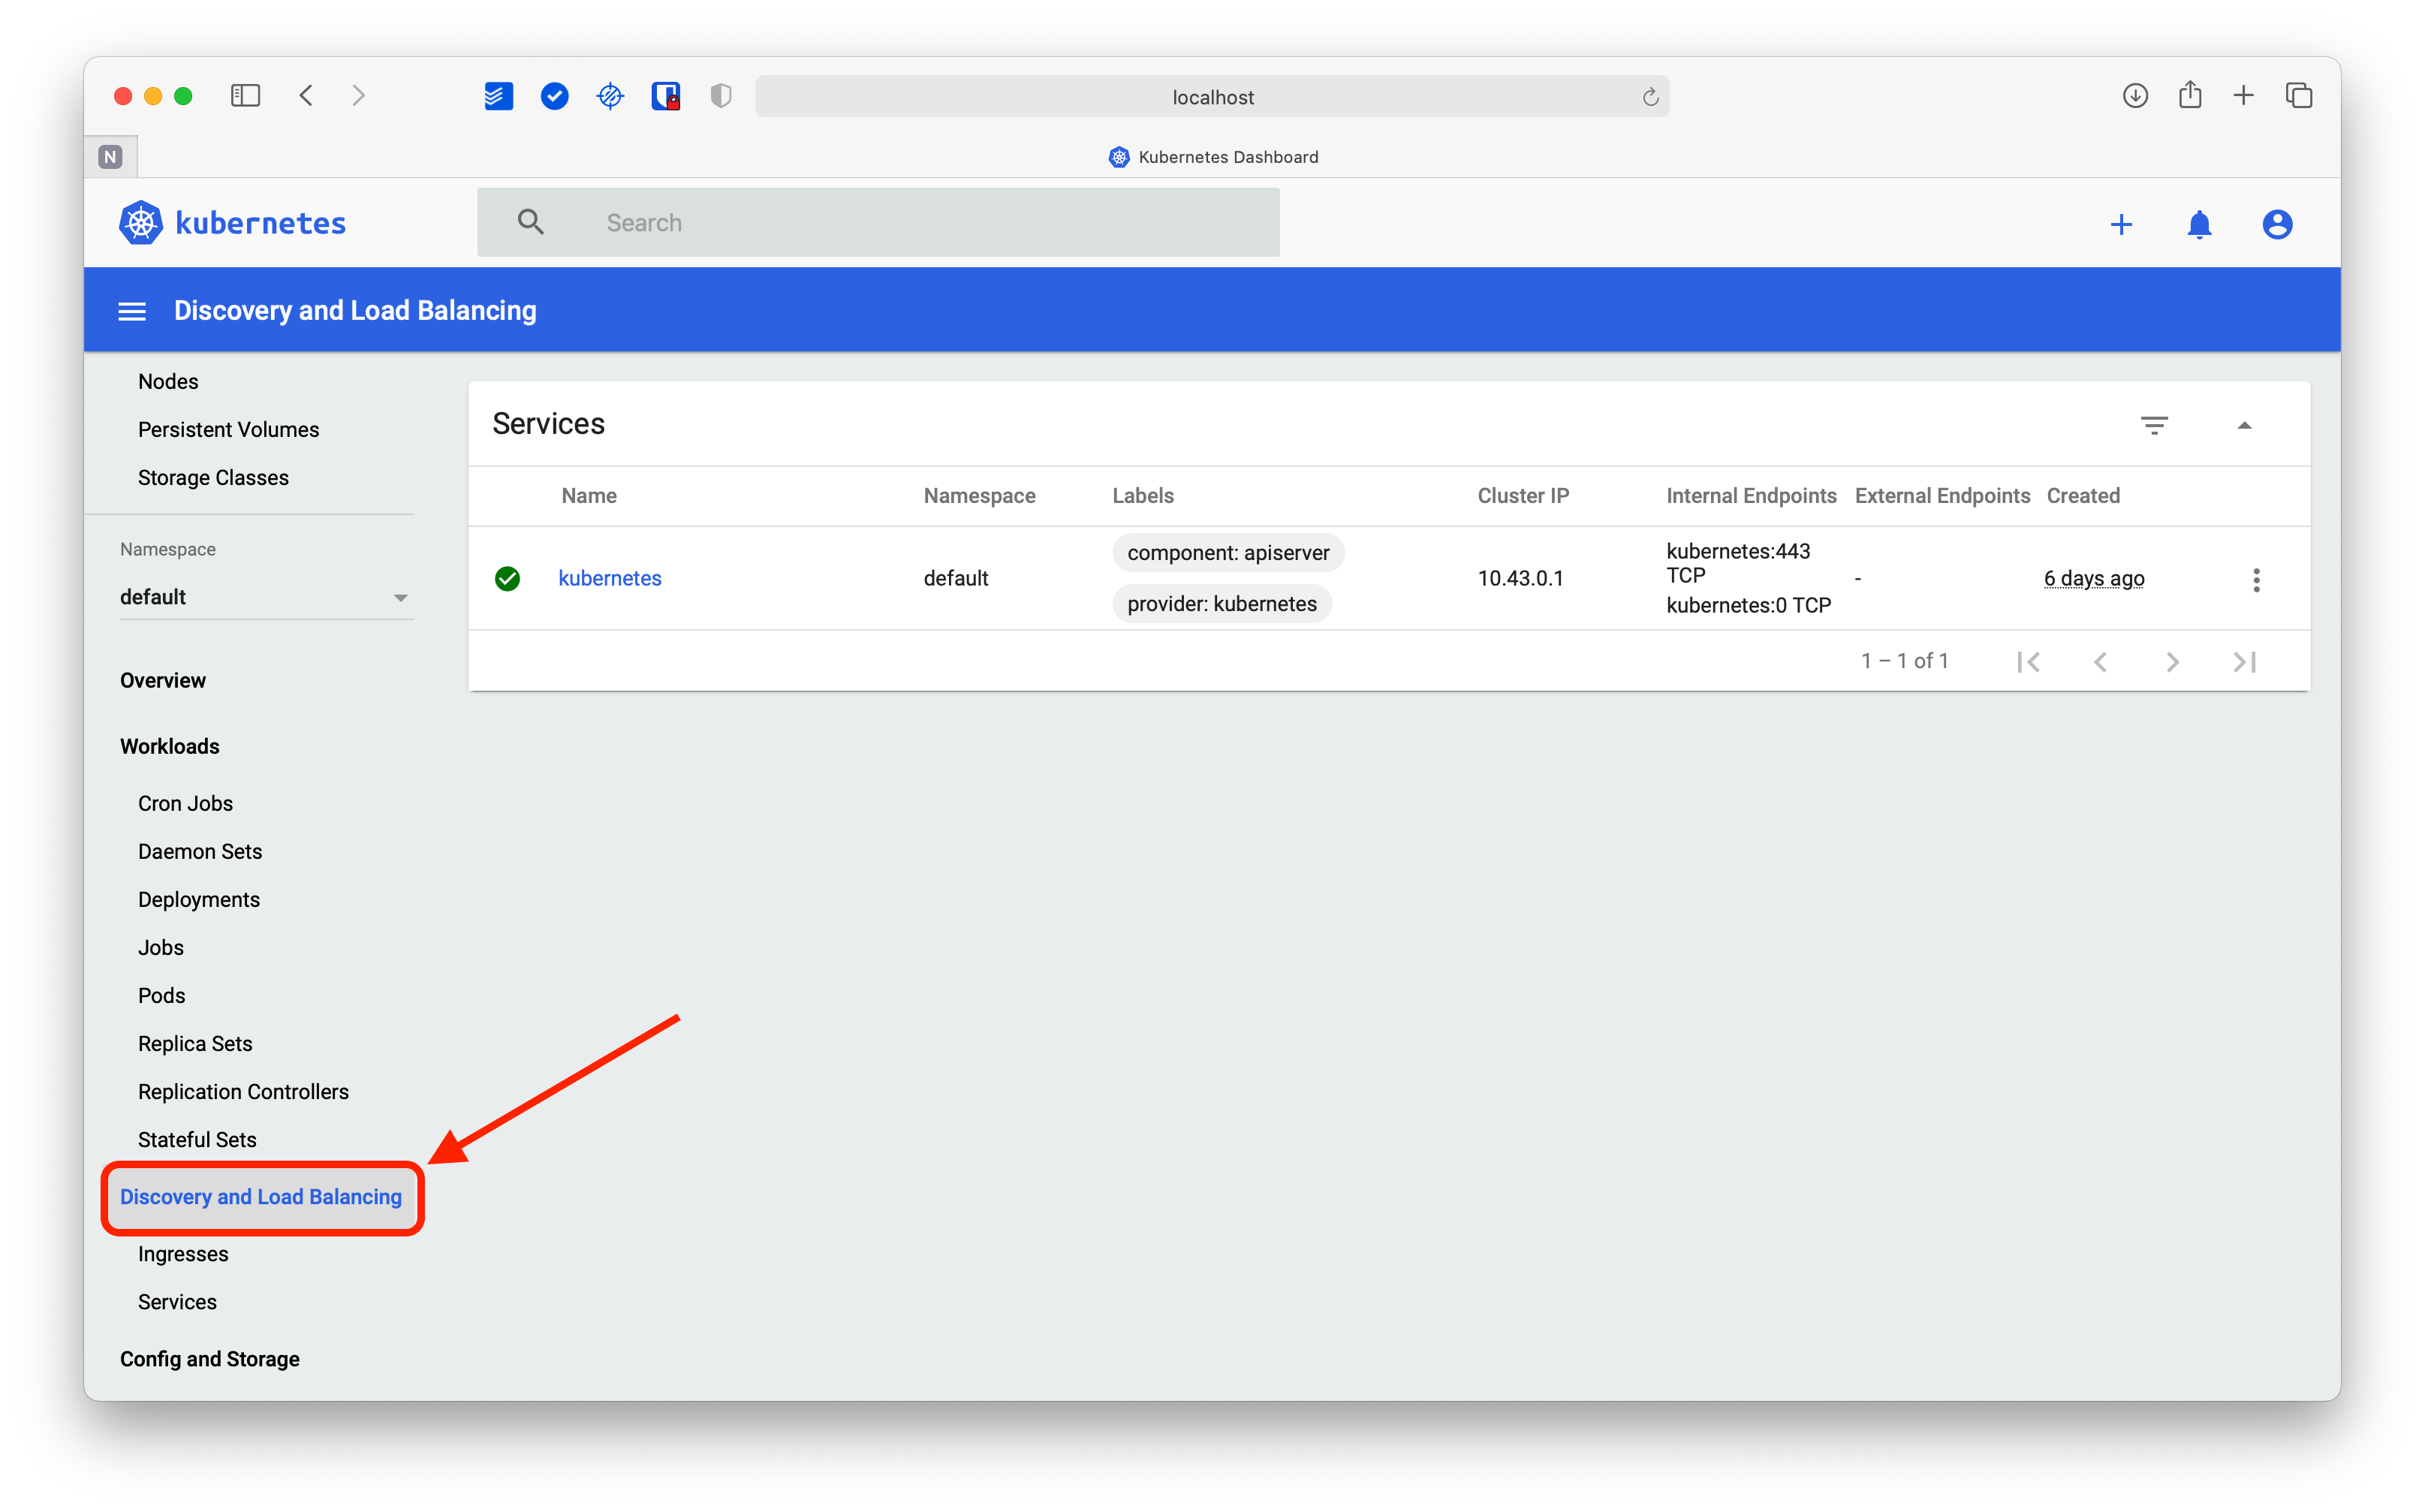The width and height of the screenshot is (2425, 1512).
Task: Select the pinned N tab
Action: point(110,157)
